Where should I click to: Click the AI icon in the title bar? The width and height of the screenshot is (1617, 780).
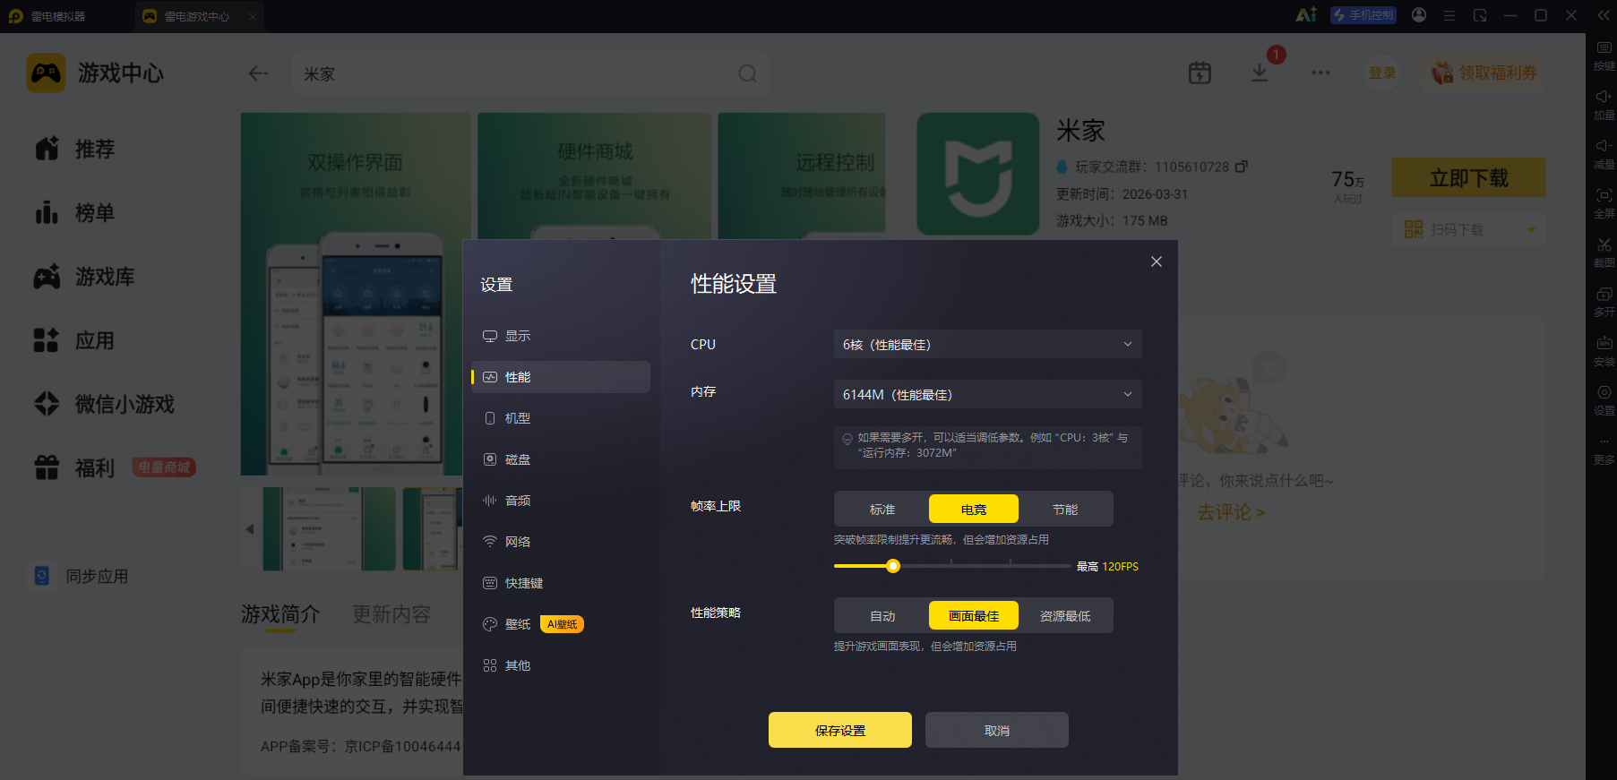pyautogui.click(x=1306, y=15)
